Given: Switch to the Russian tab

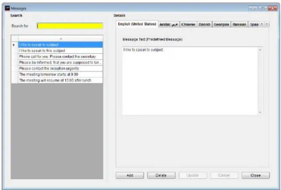Looking at the screenshot, I should (x=239, y=24).
